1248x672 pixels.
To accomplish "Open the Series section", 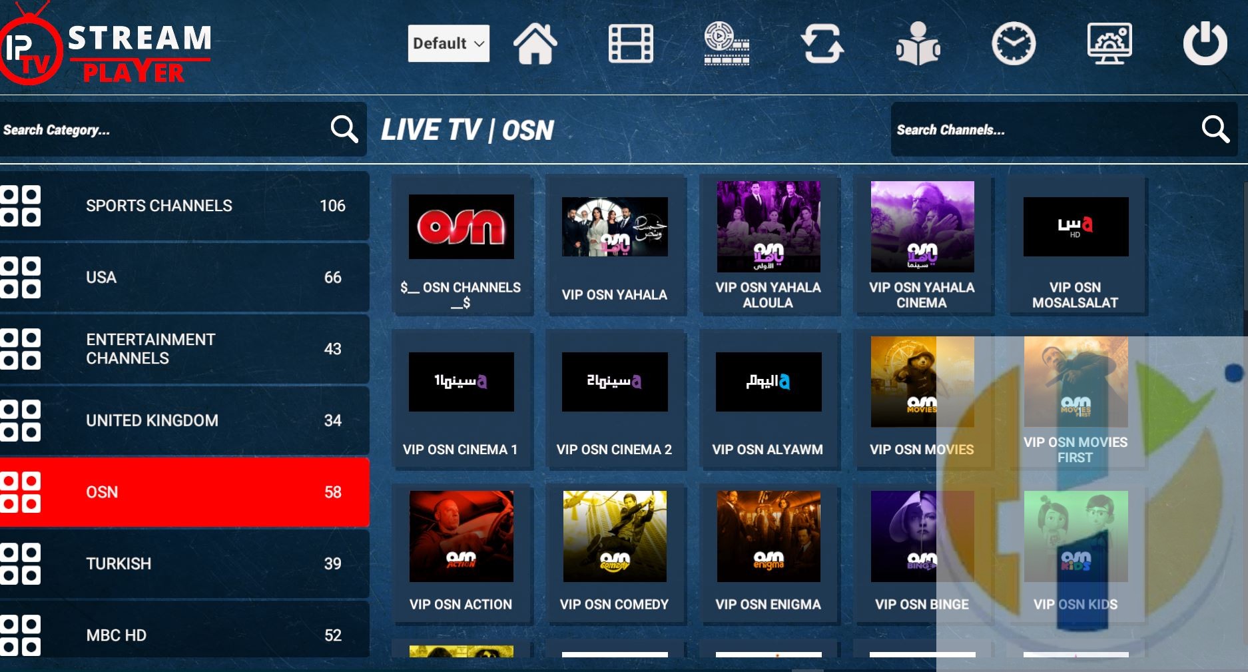I will tap(726, 45).
